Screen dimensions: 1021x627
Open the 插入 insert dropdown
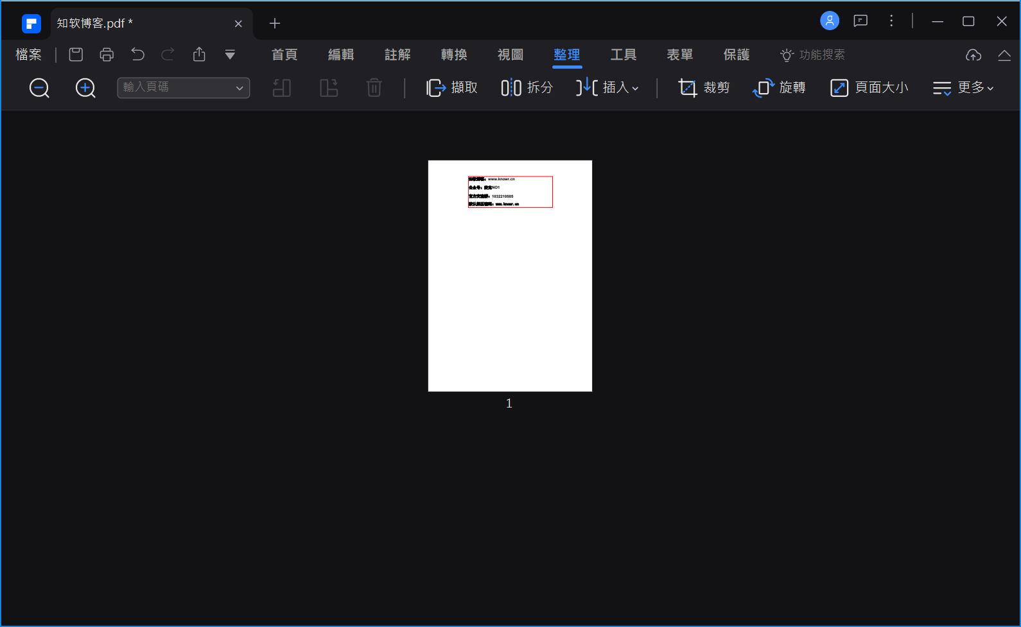tap(607, 88)
